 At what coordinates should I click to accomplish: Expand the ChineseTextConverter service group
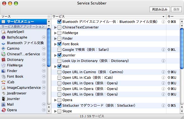55,27
